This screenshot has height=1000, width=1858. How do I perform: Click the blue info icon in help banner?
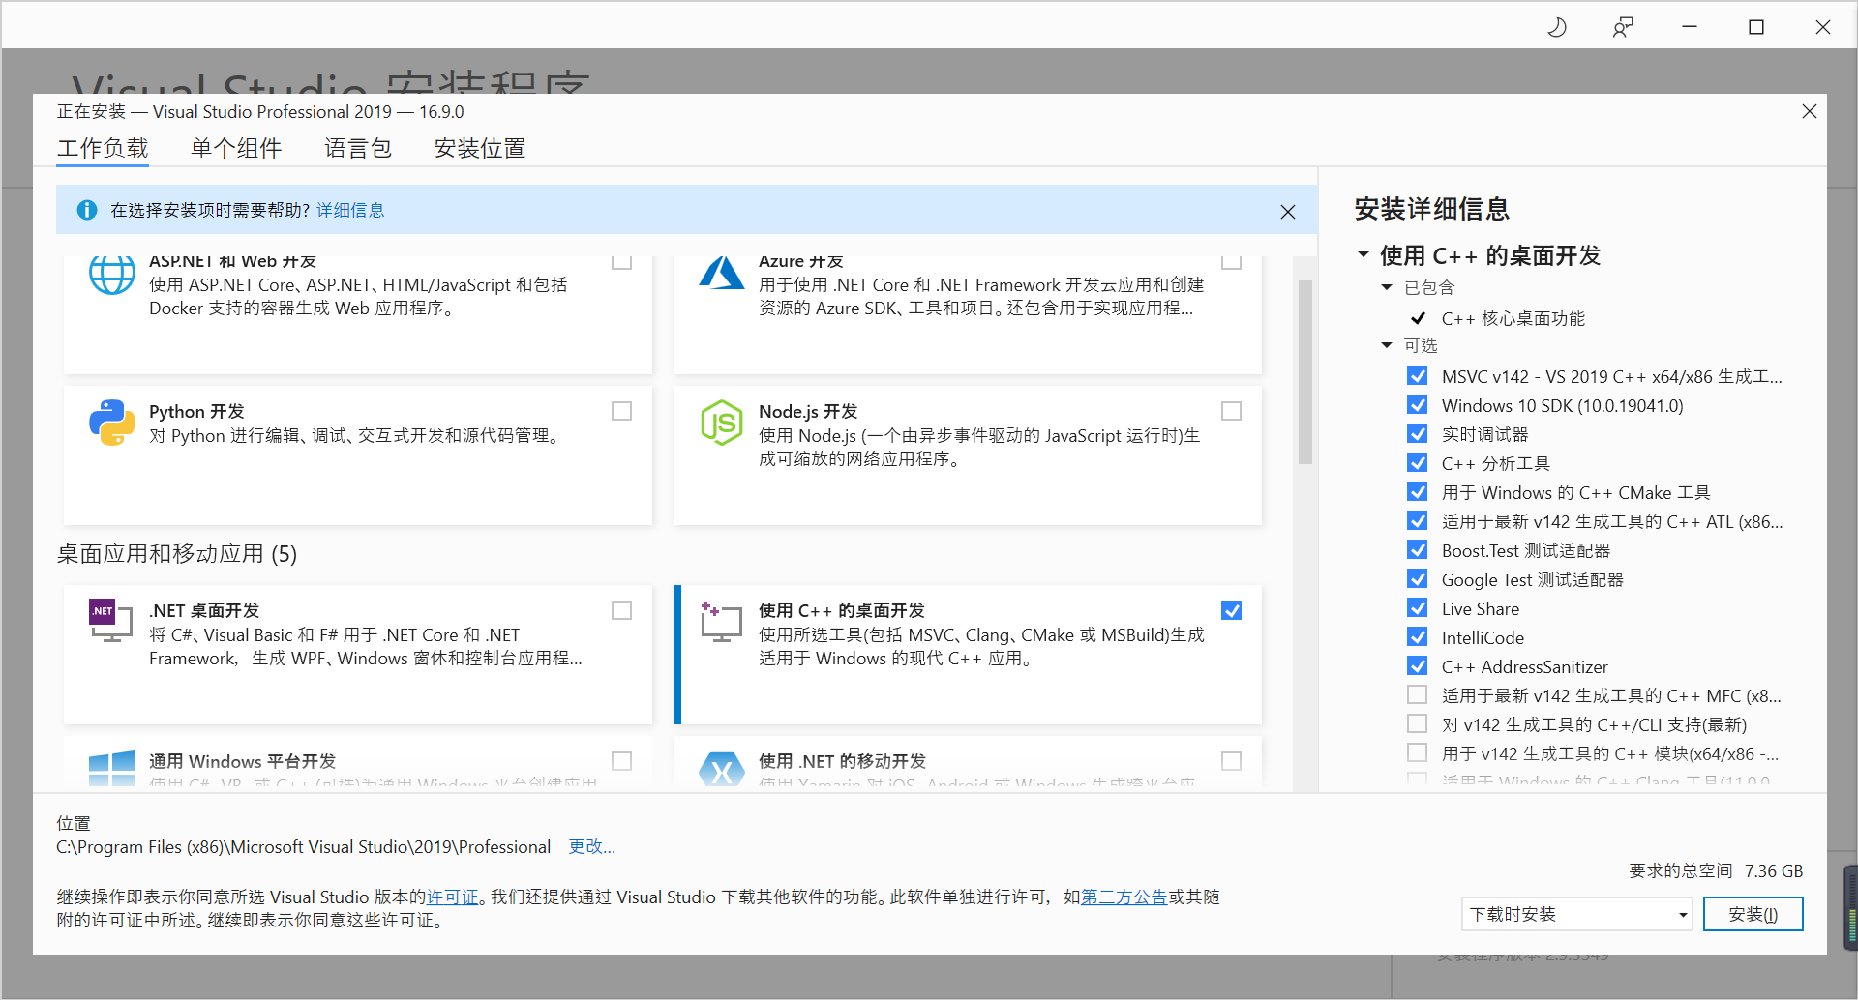tap(87, 210)
